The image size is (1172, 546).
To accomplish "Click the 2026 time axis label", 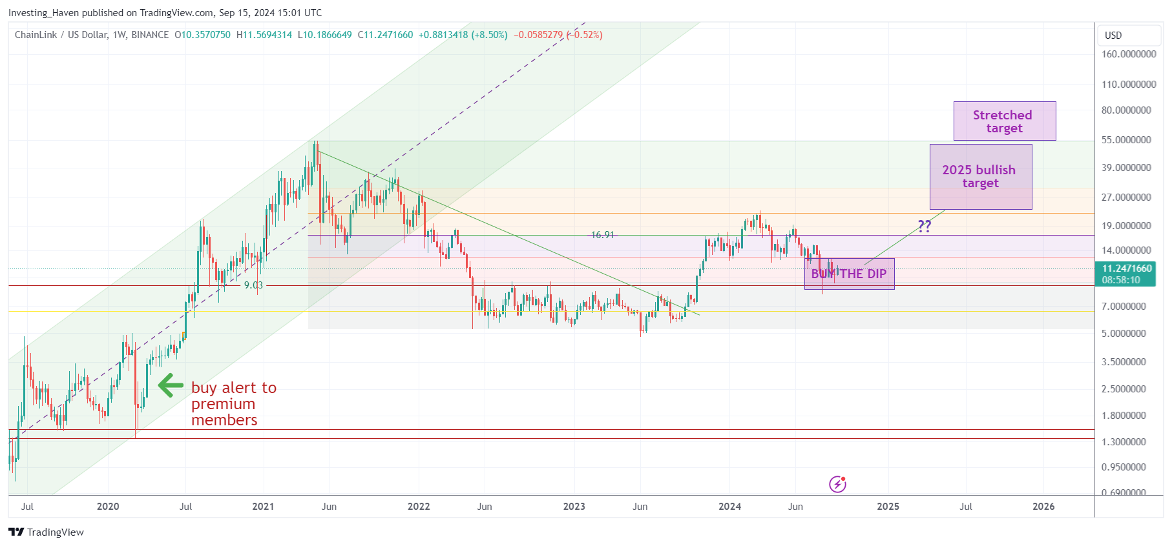I will pos(1043,507).
